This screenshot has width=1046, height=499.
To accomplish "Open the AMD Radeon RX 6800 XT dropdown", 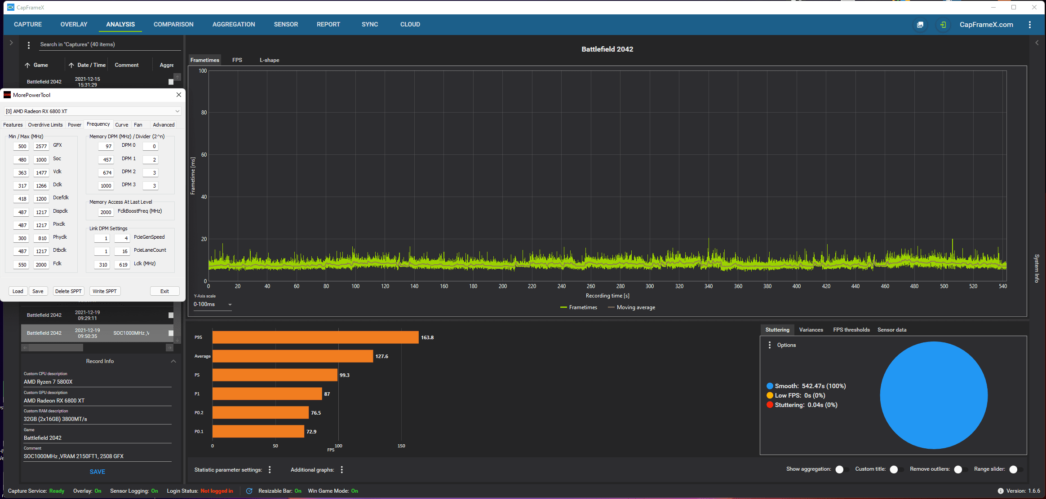I will pyautogui.click(x=93, y=111).
